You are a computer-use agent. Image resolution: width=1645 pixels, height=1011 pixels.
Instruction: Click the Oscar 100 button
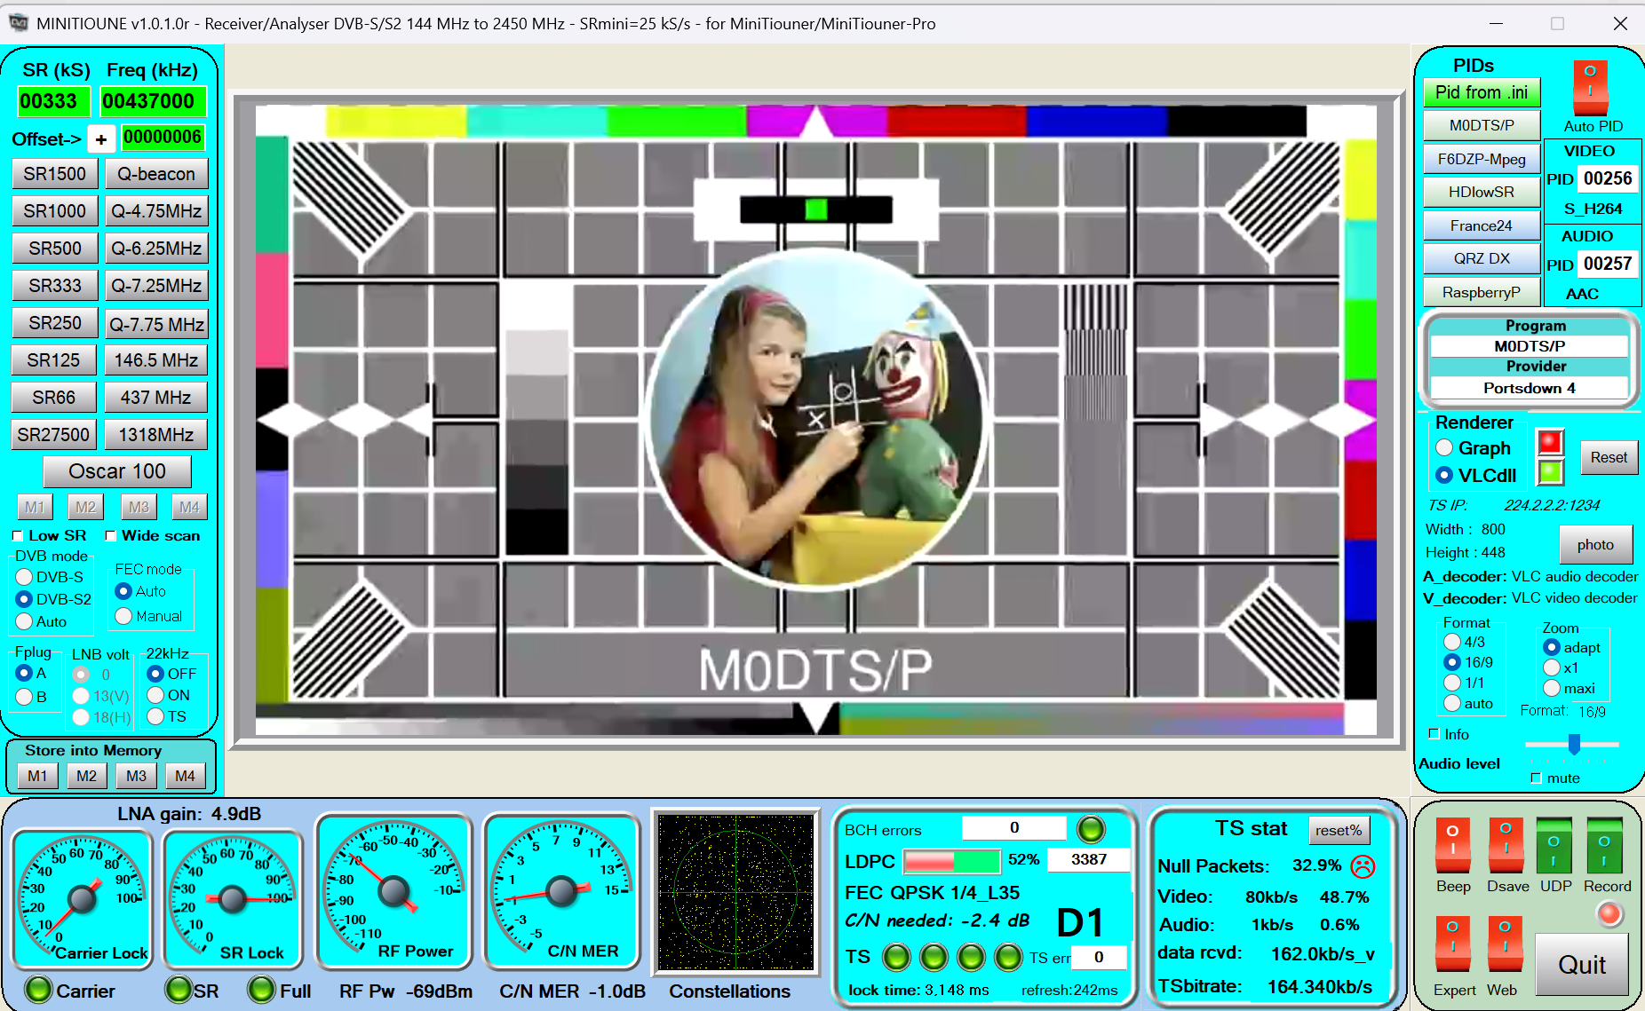(x=117, y=471)
